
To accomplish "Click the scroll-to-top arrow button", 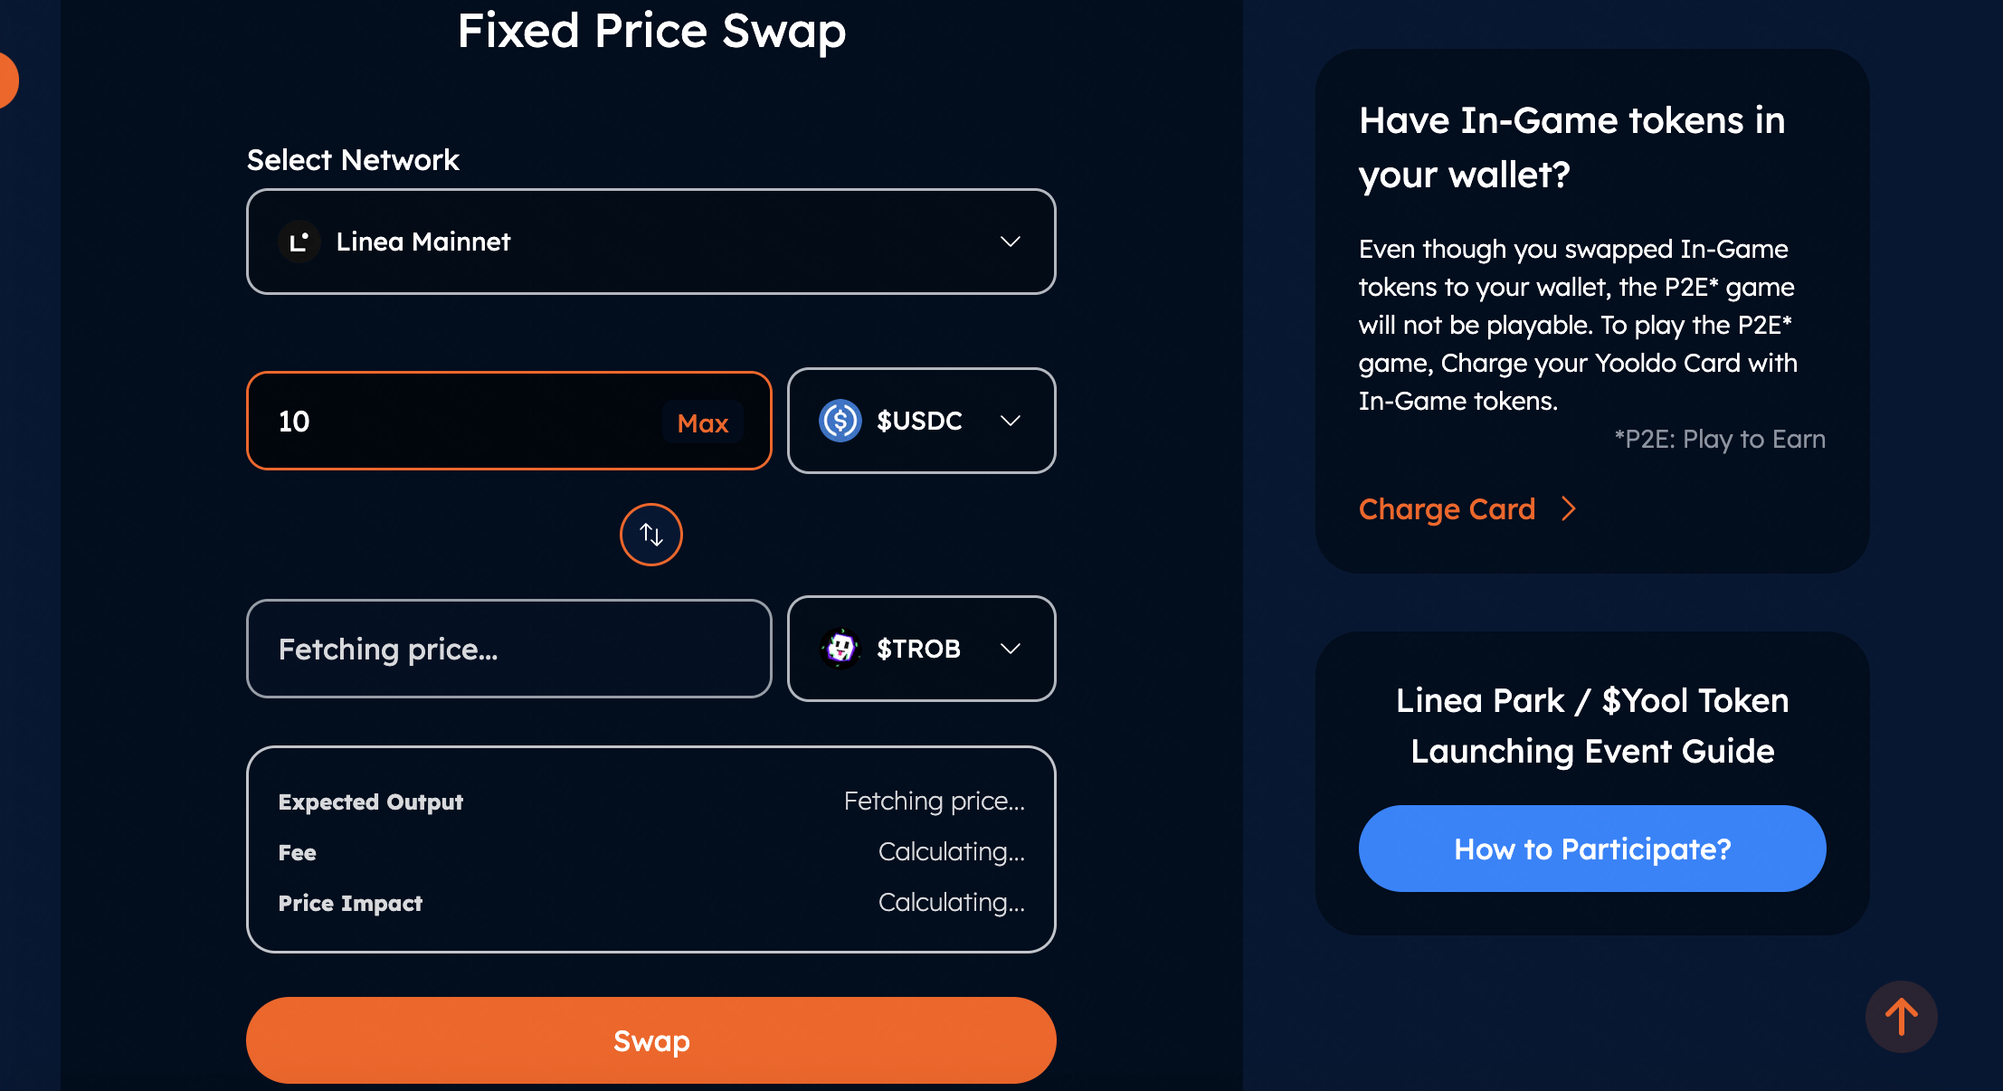I will [x=1901, y=1017].
